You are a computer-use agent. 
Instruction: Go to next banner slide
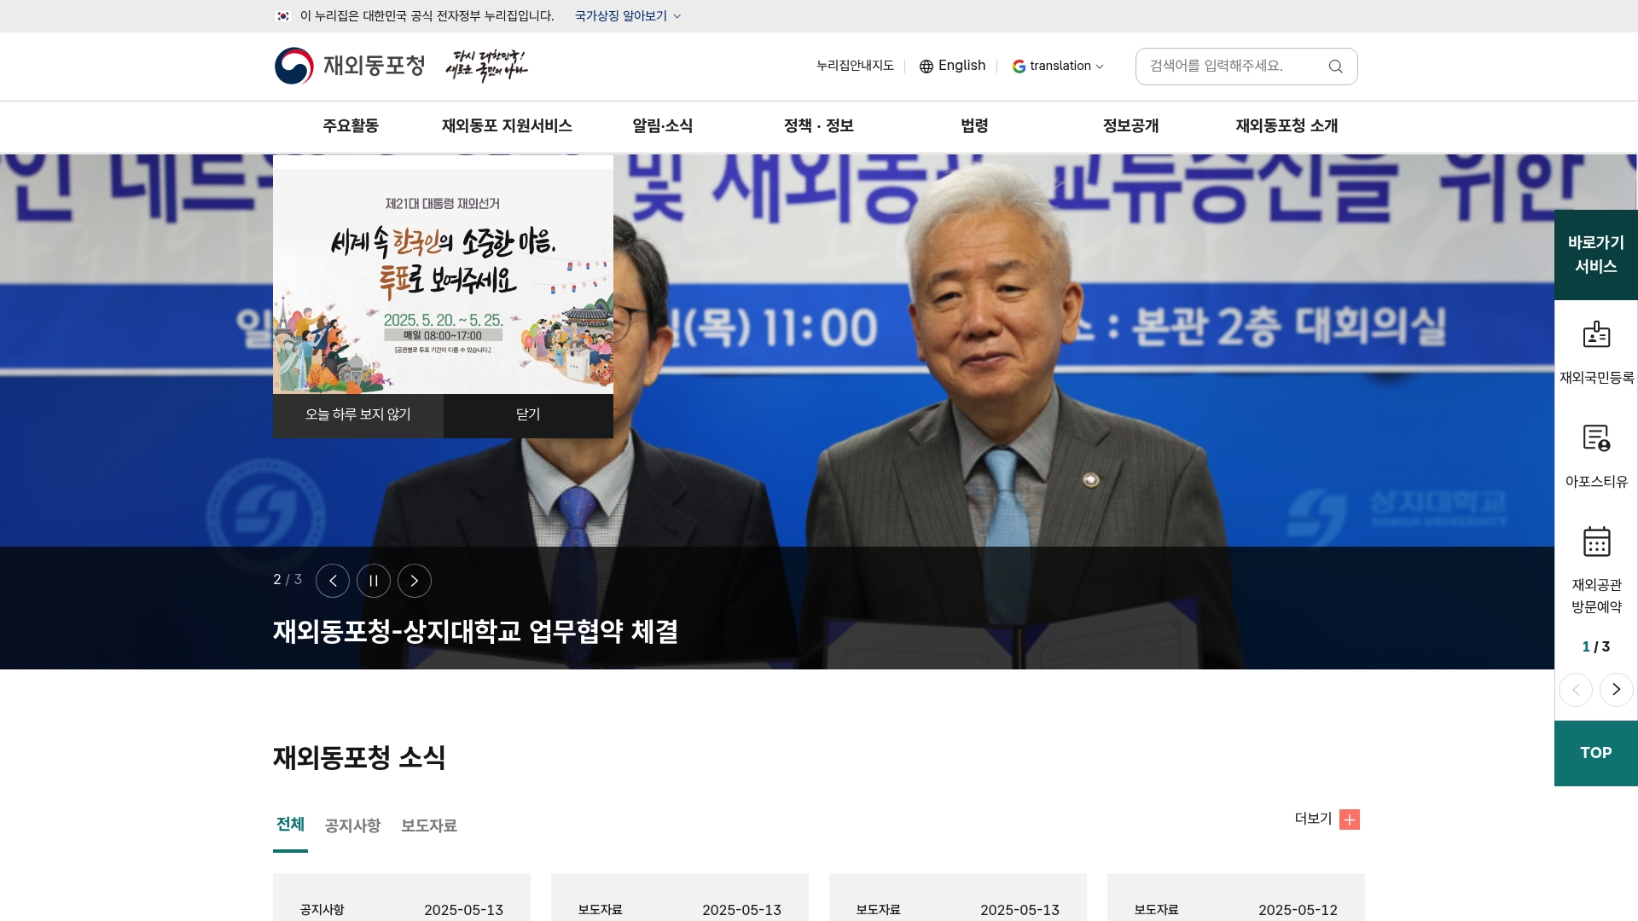415,581
